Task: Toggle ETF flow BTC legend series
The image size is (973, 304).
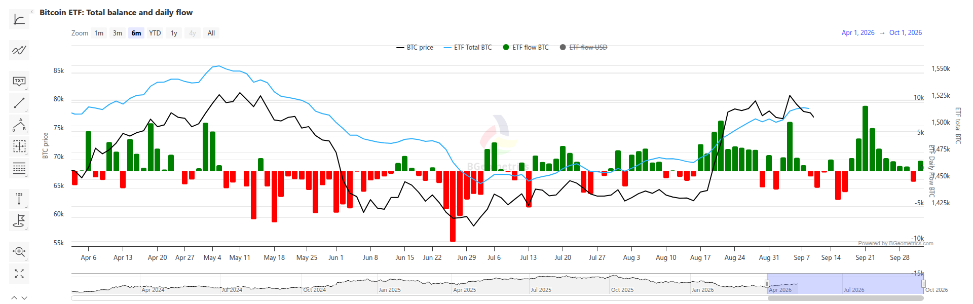Action: (526, 47)
